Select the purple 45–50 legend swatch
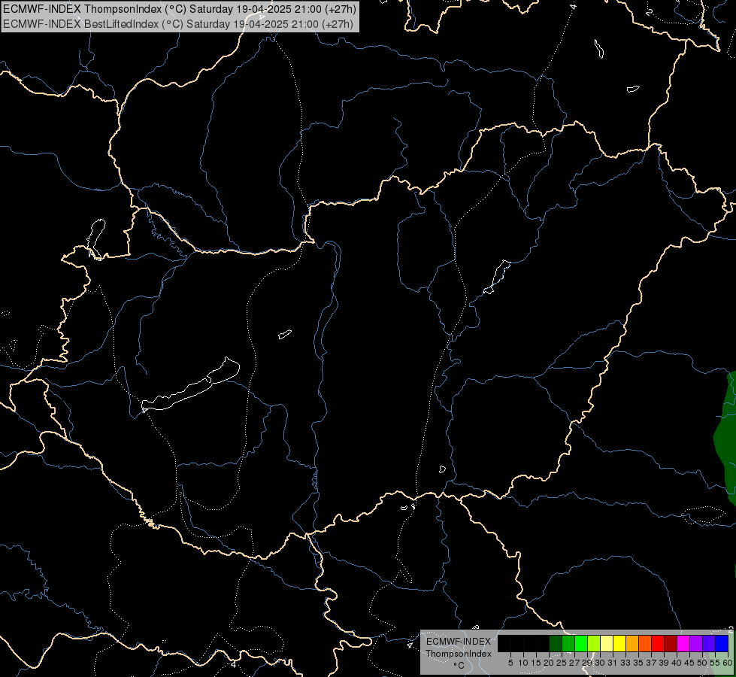736x677 pixels. click(x=696, y=643)
